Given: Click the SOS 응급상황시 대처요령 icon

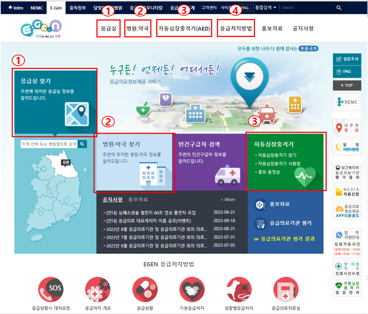Looking at the screenshot, I should (51, 289).
